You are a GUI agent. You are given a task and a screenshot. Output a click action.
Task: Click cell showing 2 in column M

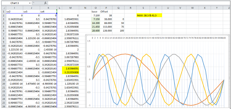[71, 49]
